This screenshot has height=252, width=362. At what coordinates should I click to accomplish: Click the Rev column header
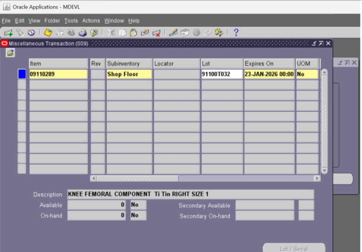[98, 63]
